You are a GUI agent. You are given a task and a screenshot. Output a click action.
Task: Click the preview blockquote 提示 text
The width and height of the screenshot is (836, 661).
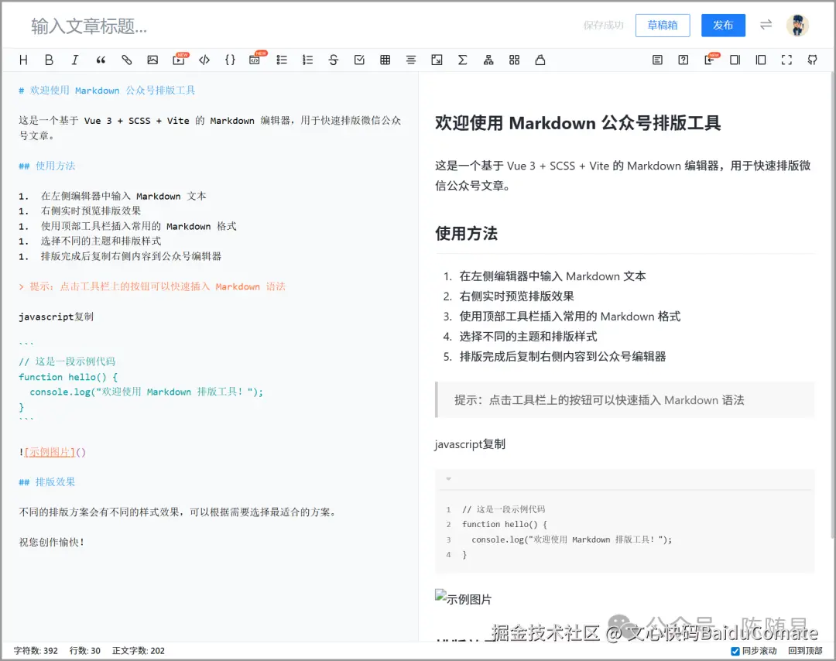point(599,400)
